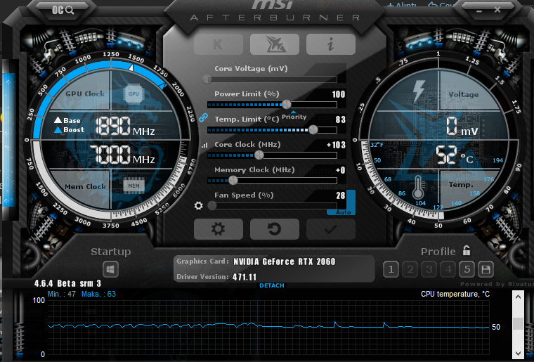
Task: Click the Temp. Limit slider handle
Action: pos(313,130)
